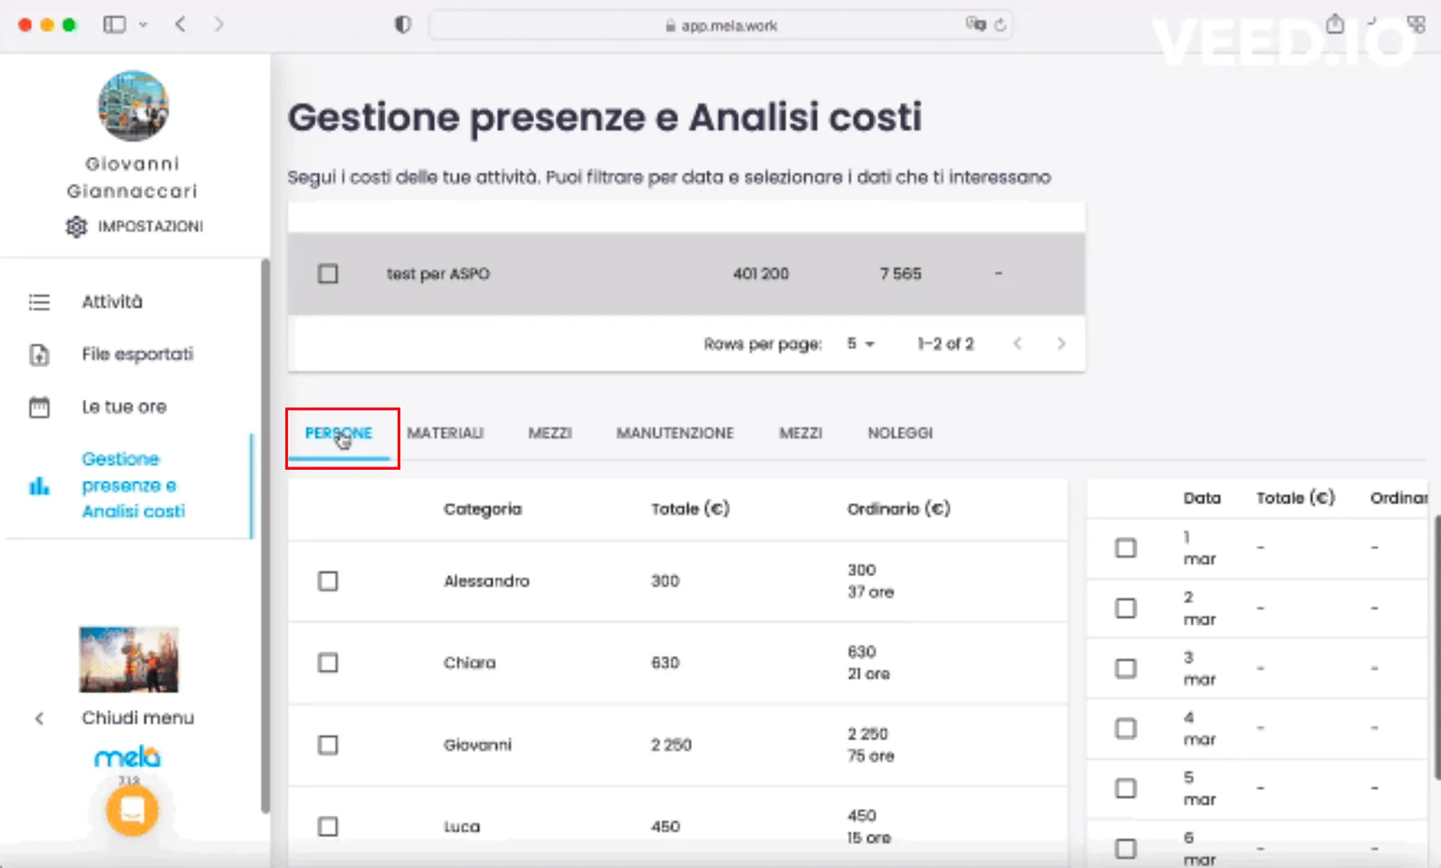Go to next table page arrow

click(x=1060, y=344)
